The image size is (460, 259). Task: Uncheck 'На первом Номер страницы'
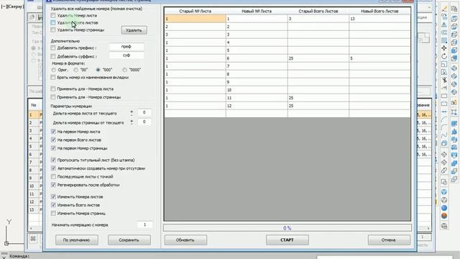coord(53,148)
